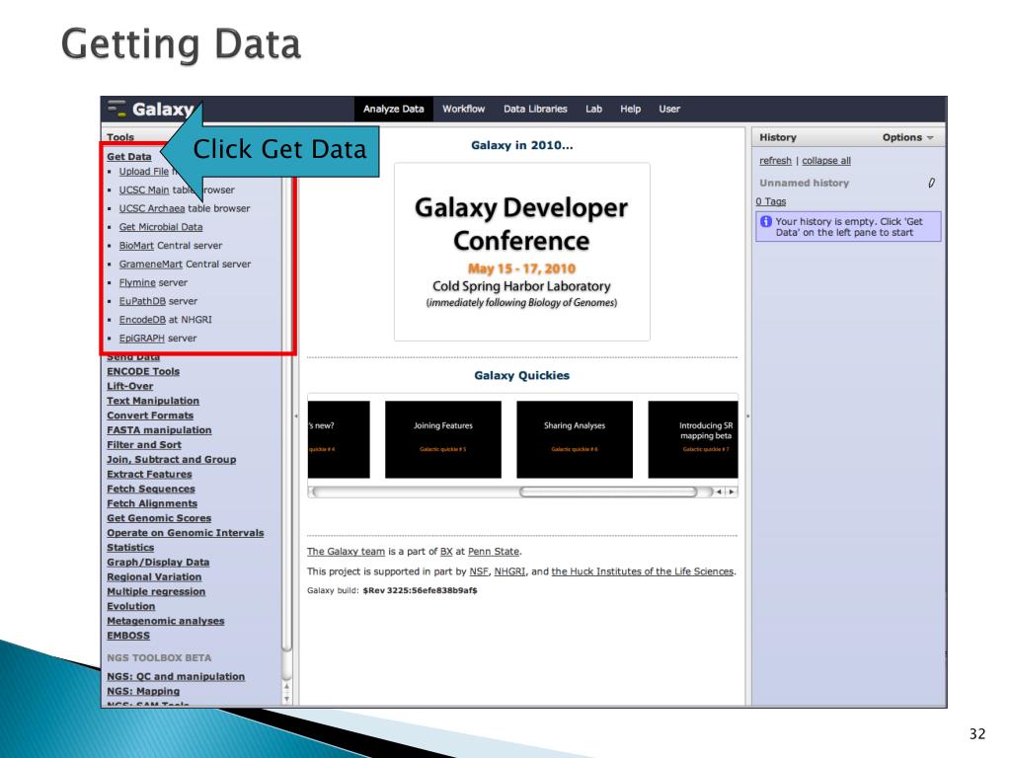Click the Unnamed history title
The height and width of the screenshot is (758, 1011).
(804, 183)
